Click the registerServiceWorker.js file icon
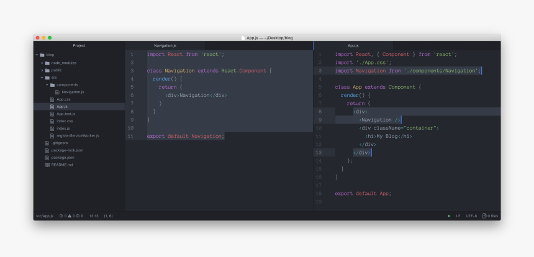Image resolution: width=534 pixels, height=257 pixels. coord(52,136)
